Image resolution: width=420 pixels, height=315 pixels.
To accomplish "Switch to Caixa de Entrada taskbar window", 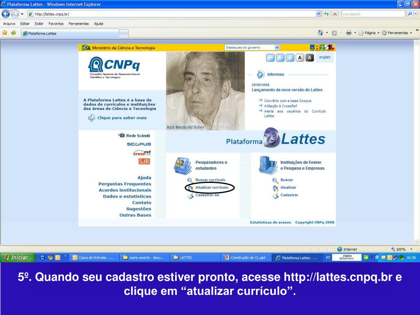I will point(94,258).
